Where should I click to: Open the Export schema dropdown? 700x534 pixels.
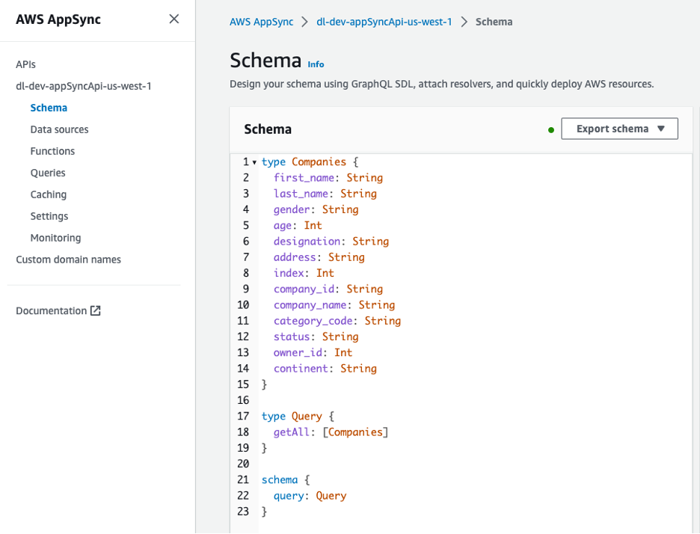tap(619, 129)
